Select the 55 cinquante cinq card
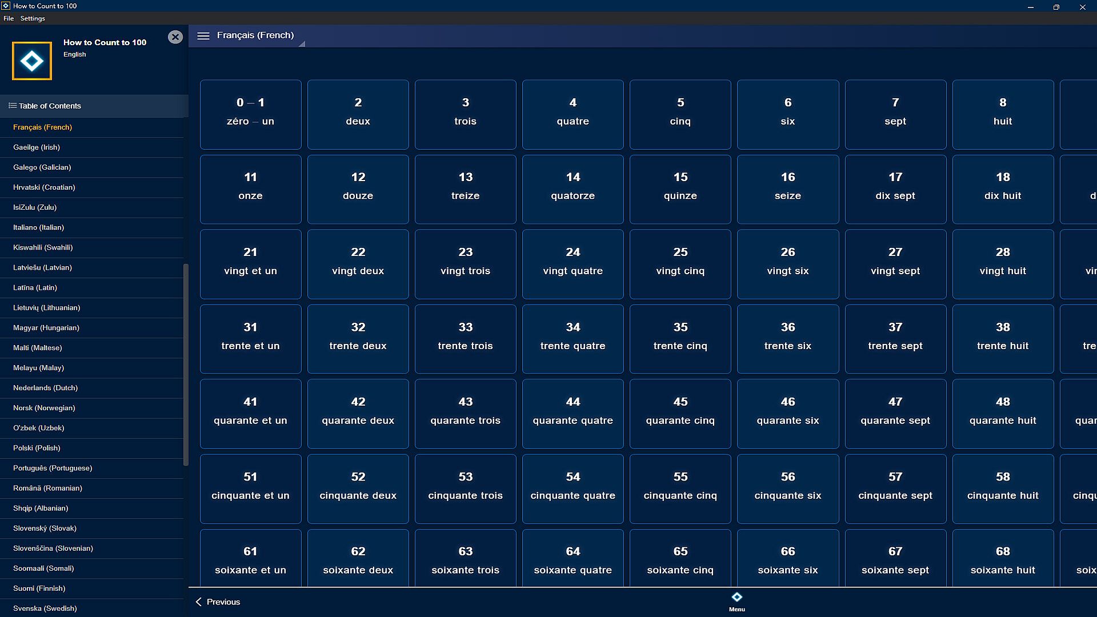 point(680,488)
